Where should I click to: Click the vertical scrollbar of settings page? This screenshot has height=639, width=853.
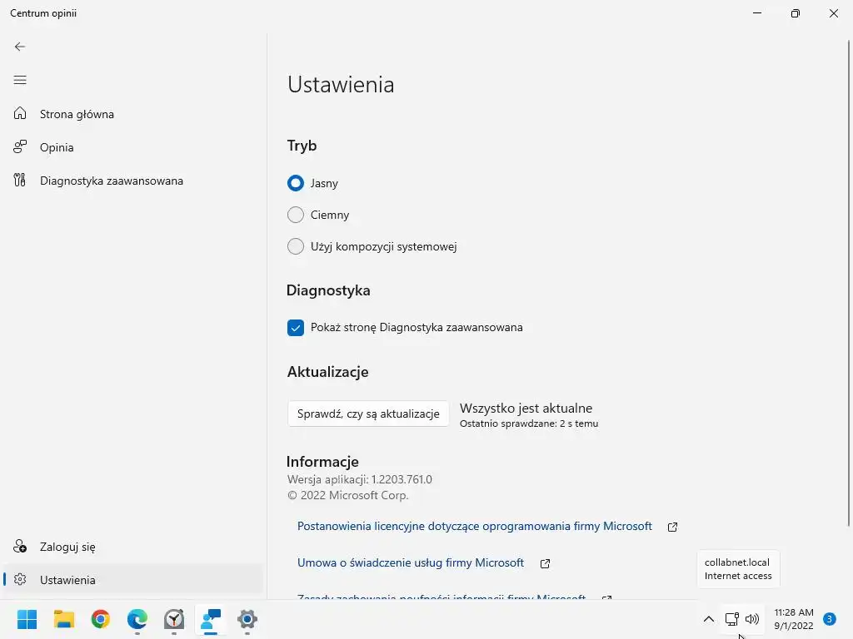[x=849, y=283]
